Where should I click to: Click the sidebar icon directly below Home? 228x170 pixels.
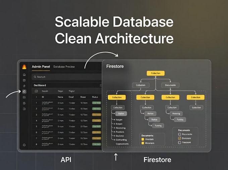(x=24, y=80)
